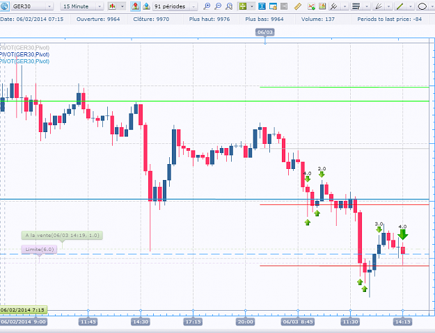Select the ruler measure tool

pos(297,6)
